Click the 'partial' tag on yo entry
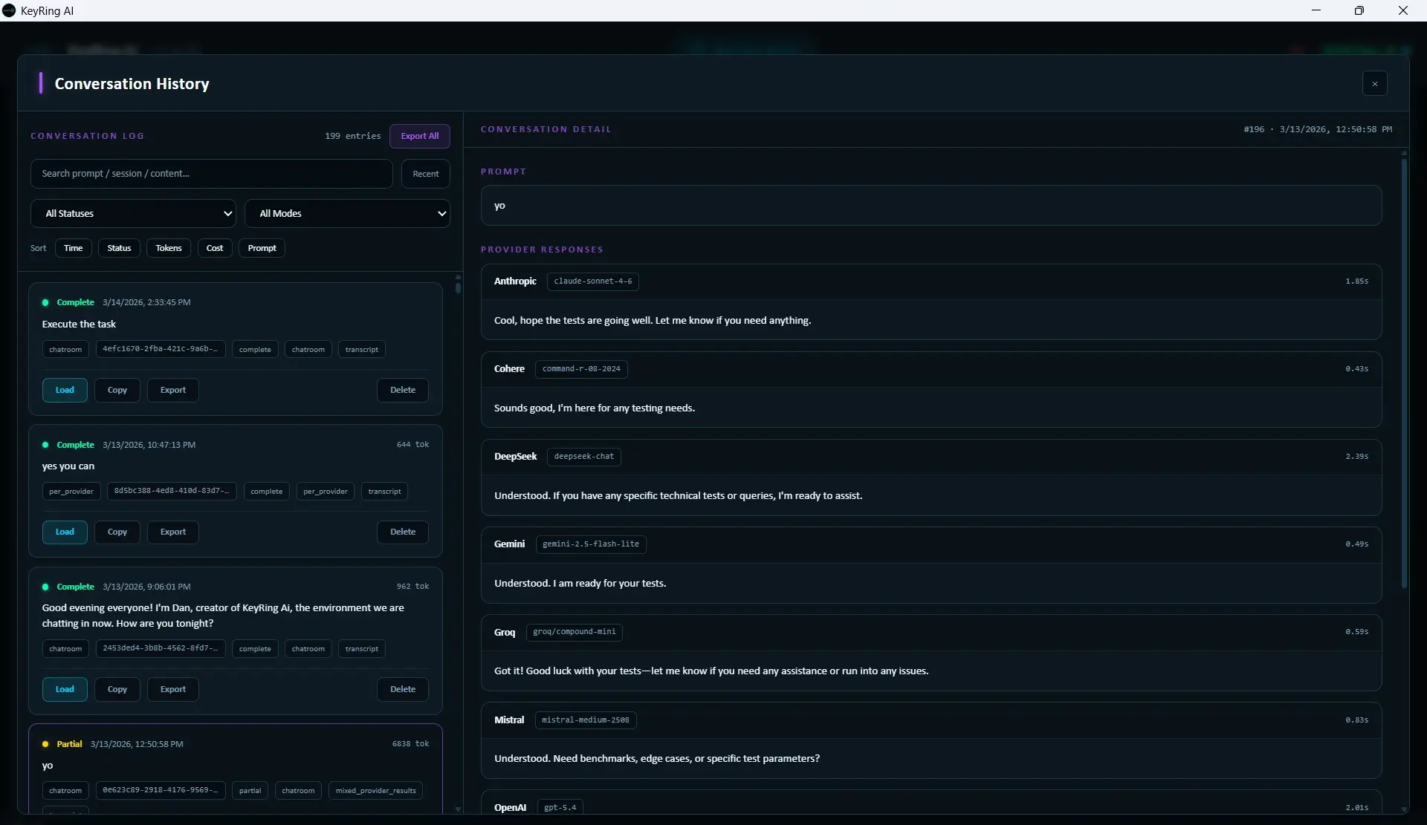This screenshot has width=1427, height=825. [x=250, y=790]
